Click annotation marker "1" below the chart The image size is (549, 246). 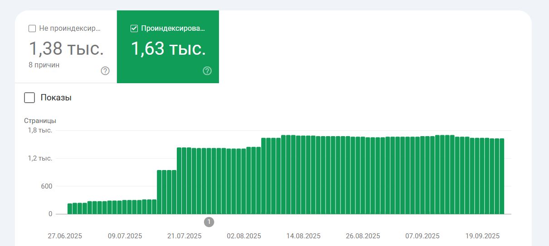tap(209, 222)
